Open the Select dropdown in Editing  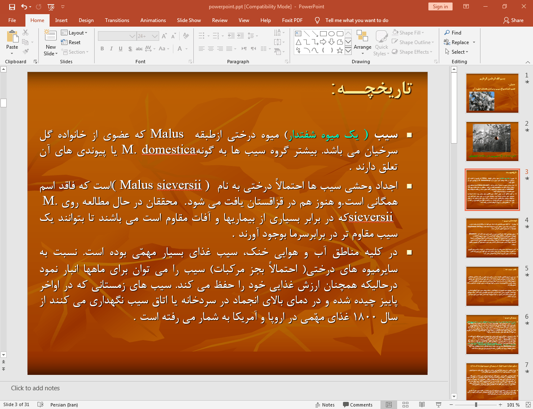tap(456, 52)
